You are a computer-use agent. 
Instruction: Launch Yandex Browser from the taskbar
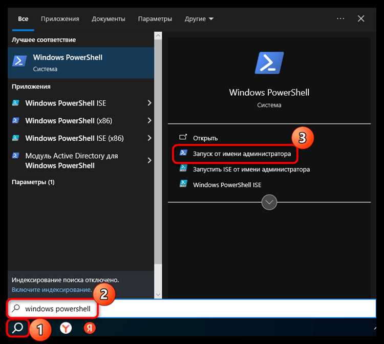tap(66, 328)
